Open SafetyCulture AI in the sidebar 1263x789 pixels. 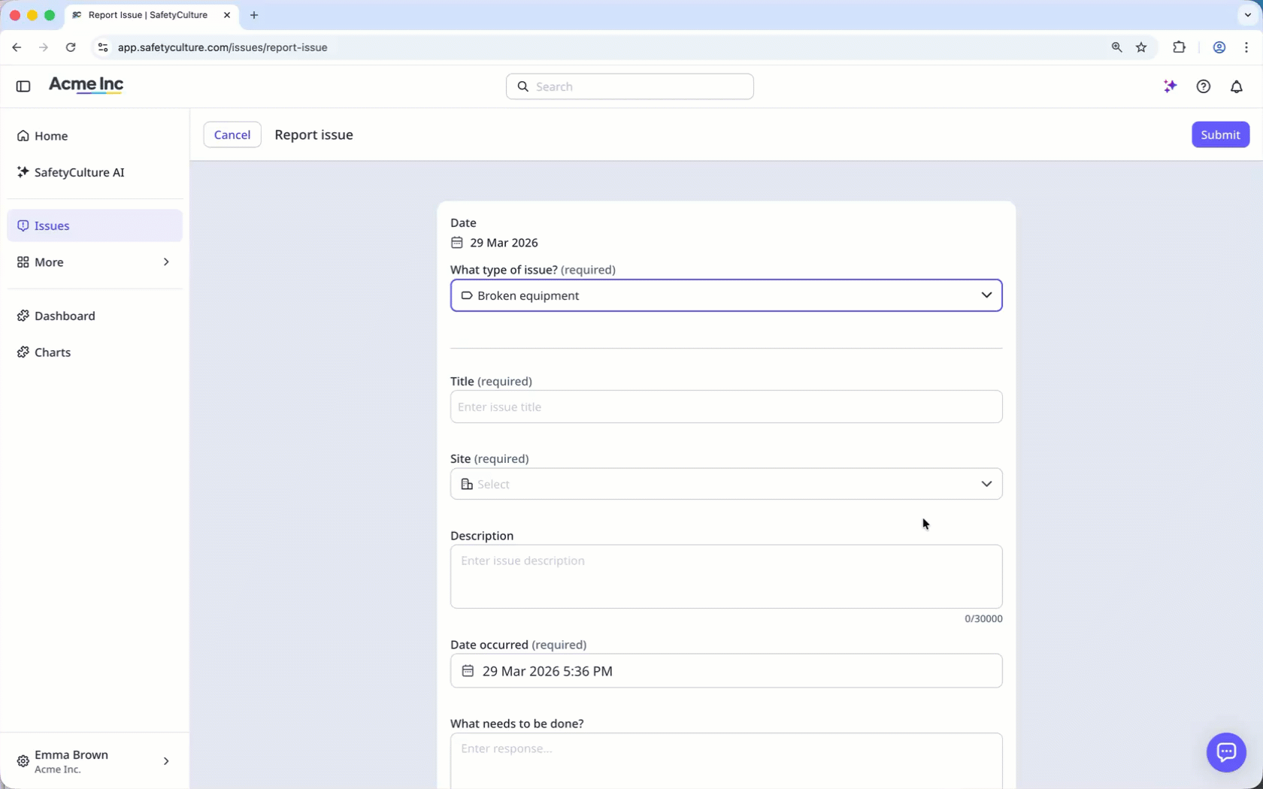click(x=95, y=172)
